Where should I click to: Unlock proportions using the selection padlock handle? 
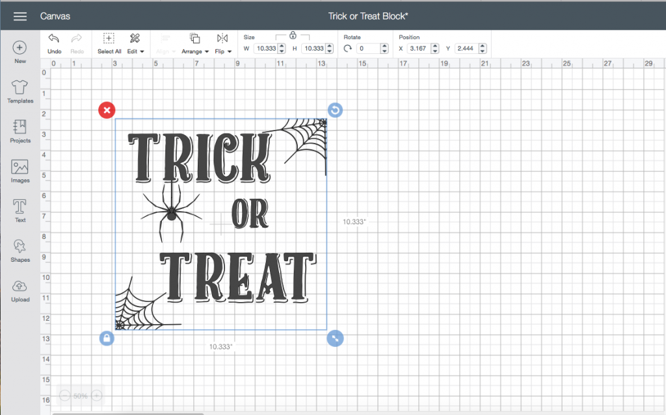(x=107, y=338)
